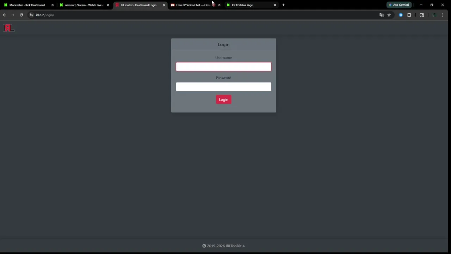
Task: Reload the current page
Action: [21, 15]
